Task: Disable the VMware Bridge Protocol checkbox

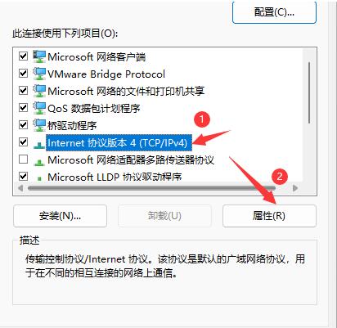Action: (x=23, y=74)
